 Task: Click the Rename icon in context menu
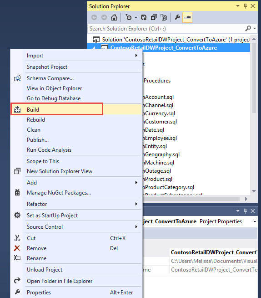pyautogui.click(x=17, y=258)
